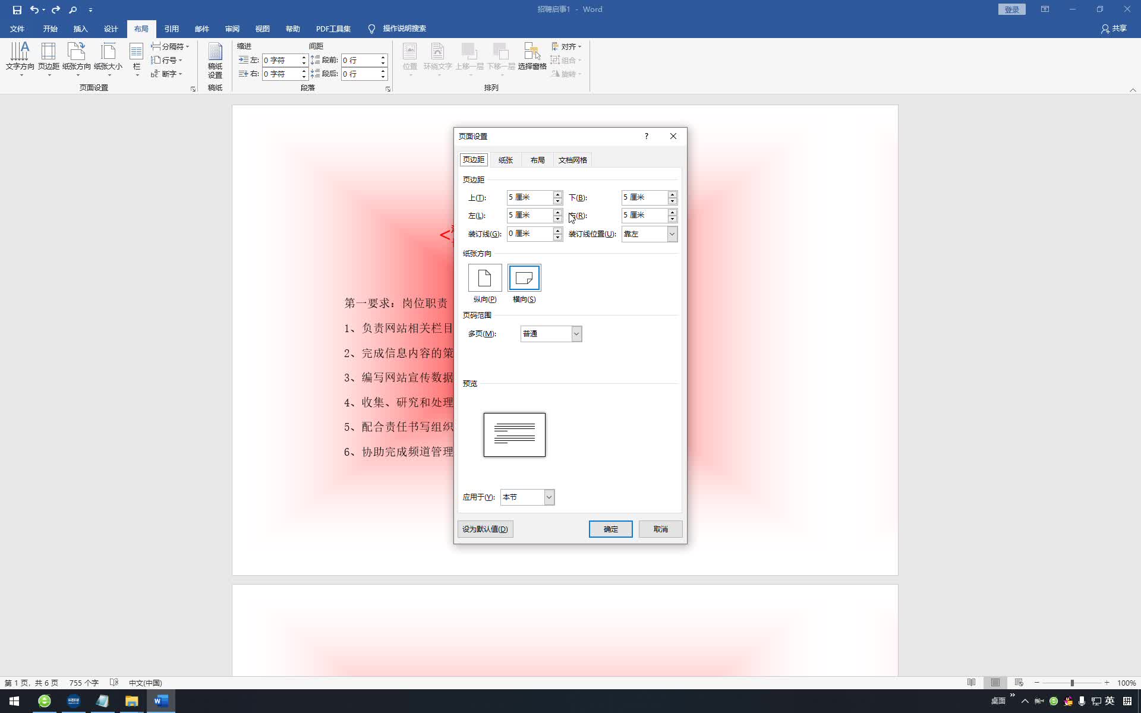Screen dimensions: 1141x713
Task: Open page setup dialog launcher in ribbon
Action: pyautogui.click(x=193, y=89)
